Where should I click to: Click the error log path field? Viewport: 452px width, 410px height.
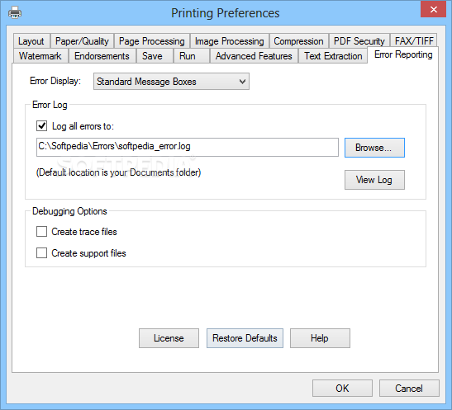pyautogui.click(x=188, y=147)
